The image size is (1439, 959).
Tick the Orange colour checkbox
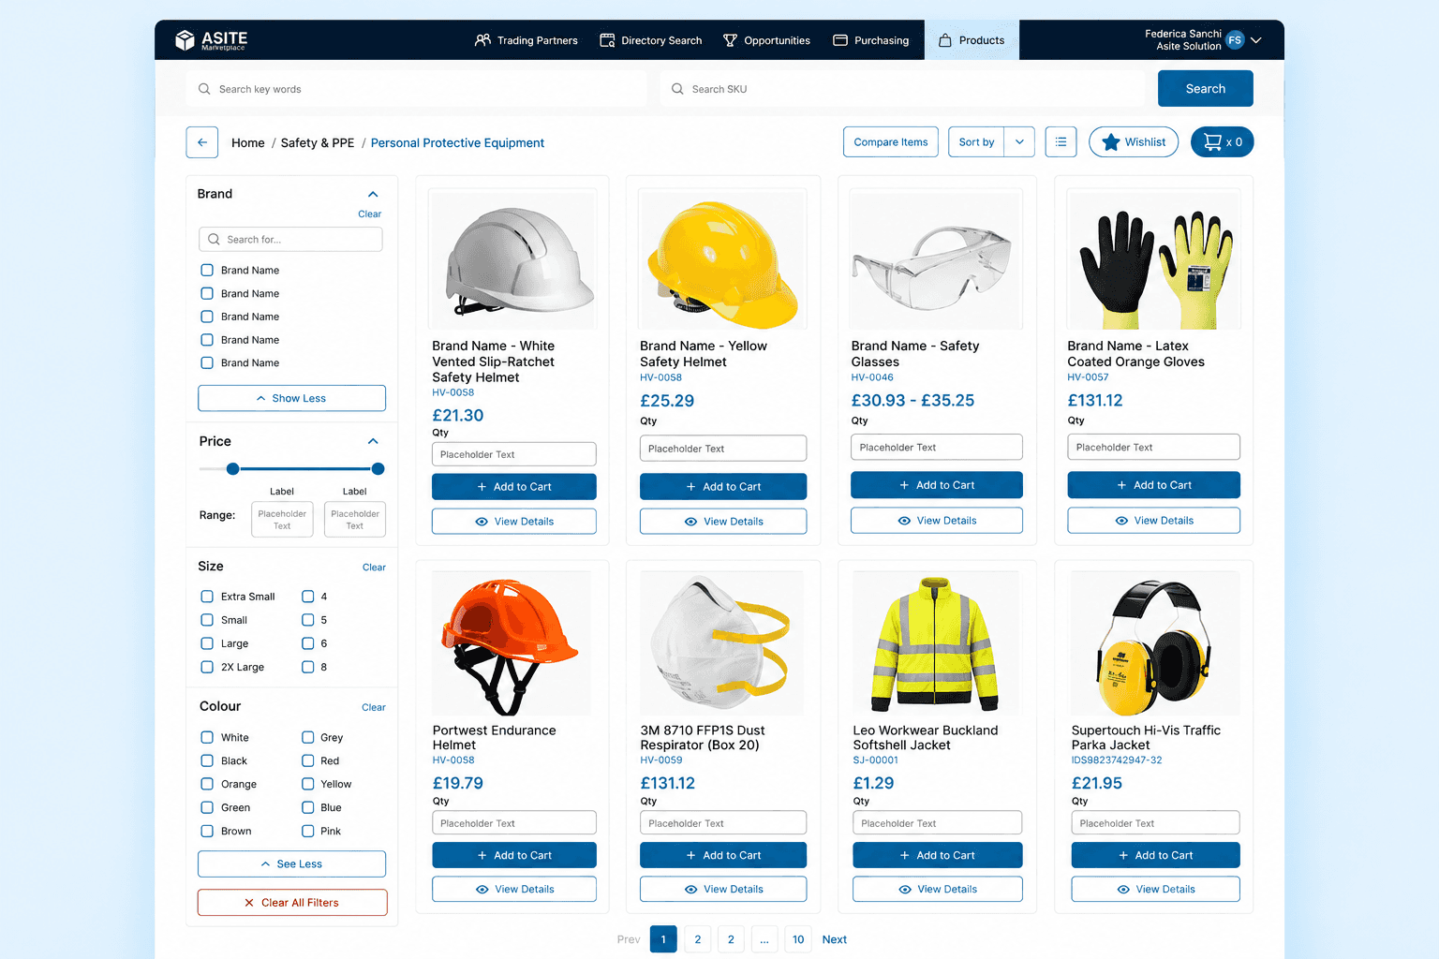coord(207,784)
